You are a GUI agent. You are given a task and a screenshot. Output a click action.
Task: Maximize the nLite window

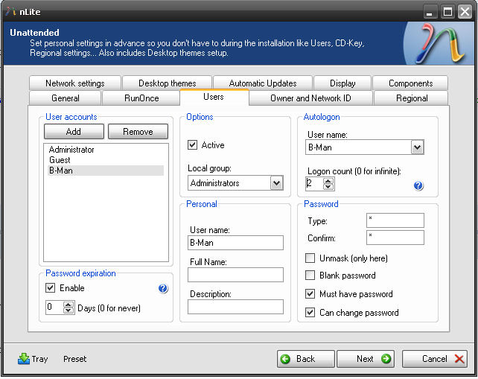447,12
